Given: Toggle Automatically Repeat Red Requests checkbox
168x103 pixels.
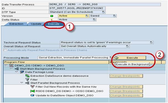Looking at the screenshot, I should [x=5, y=50].
